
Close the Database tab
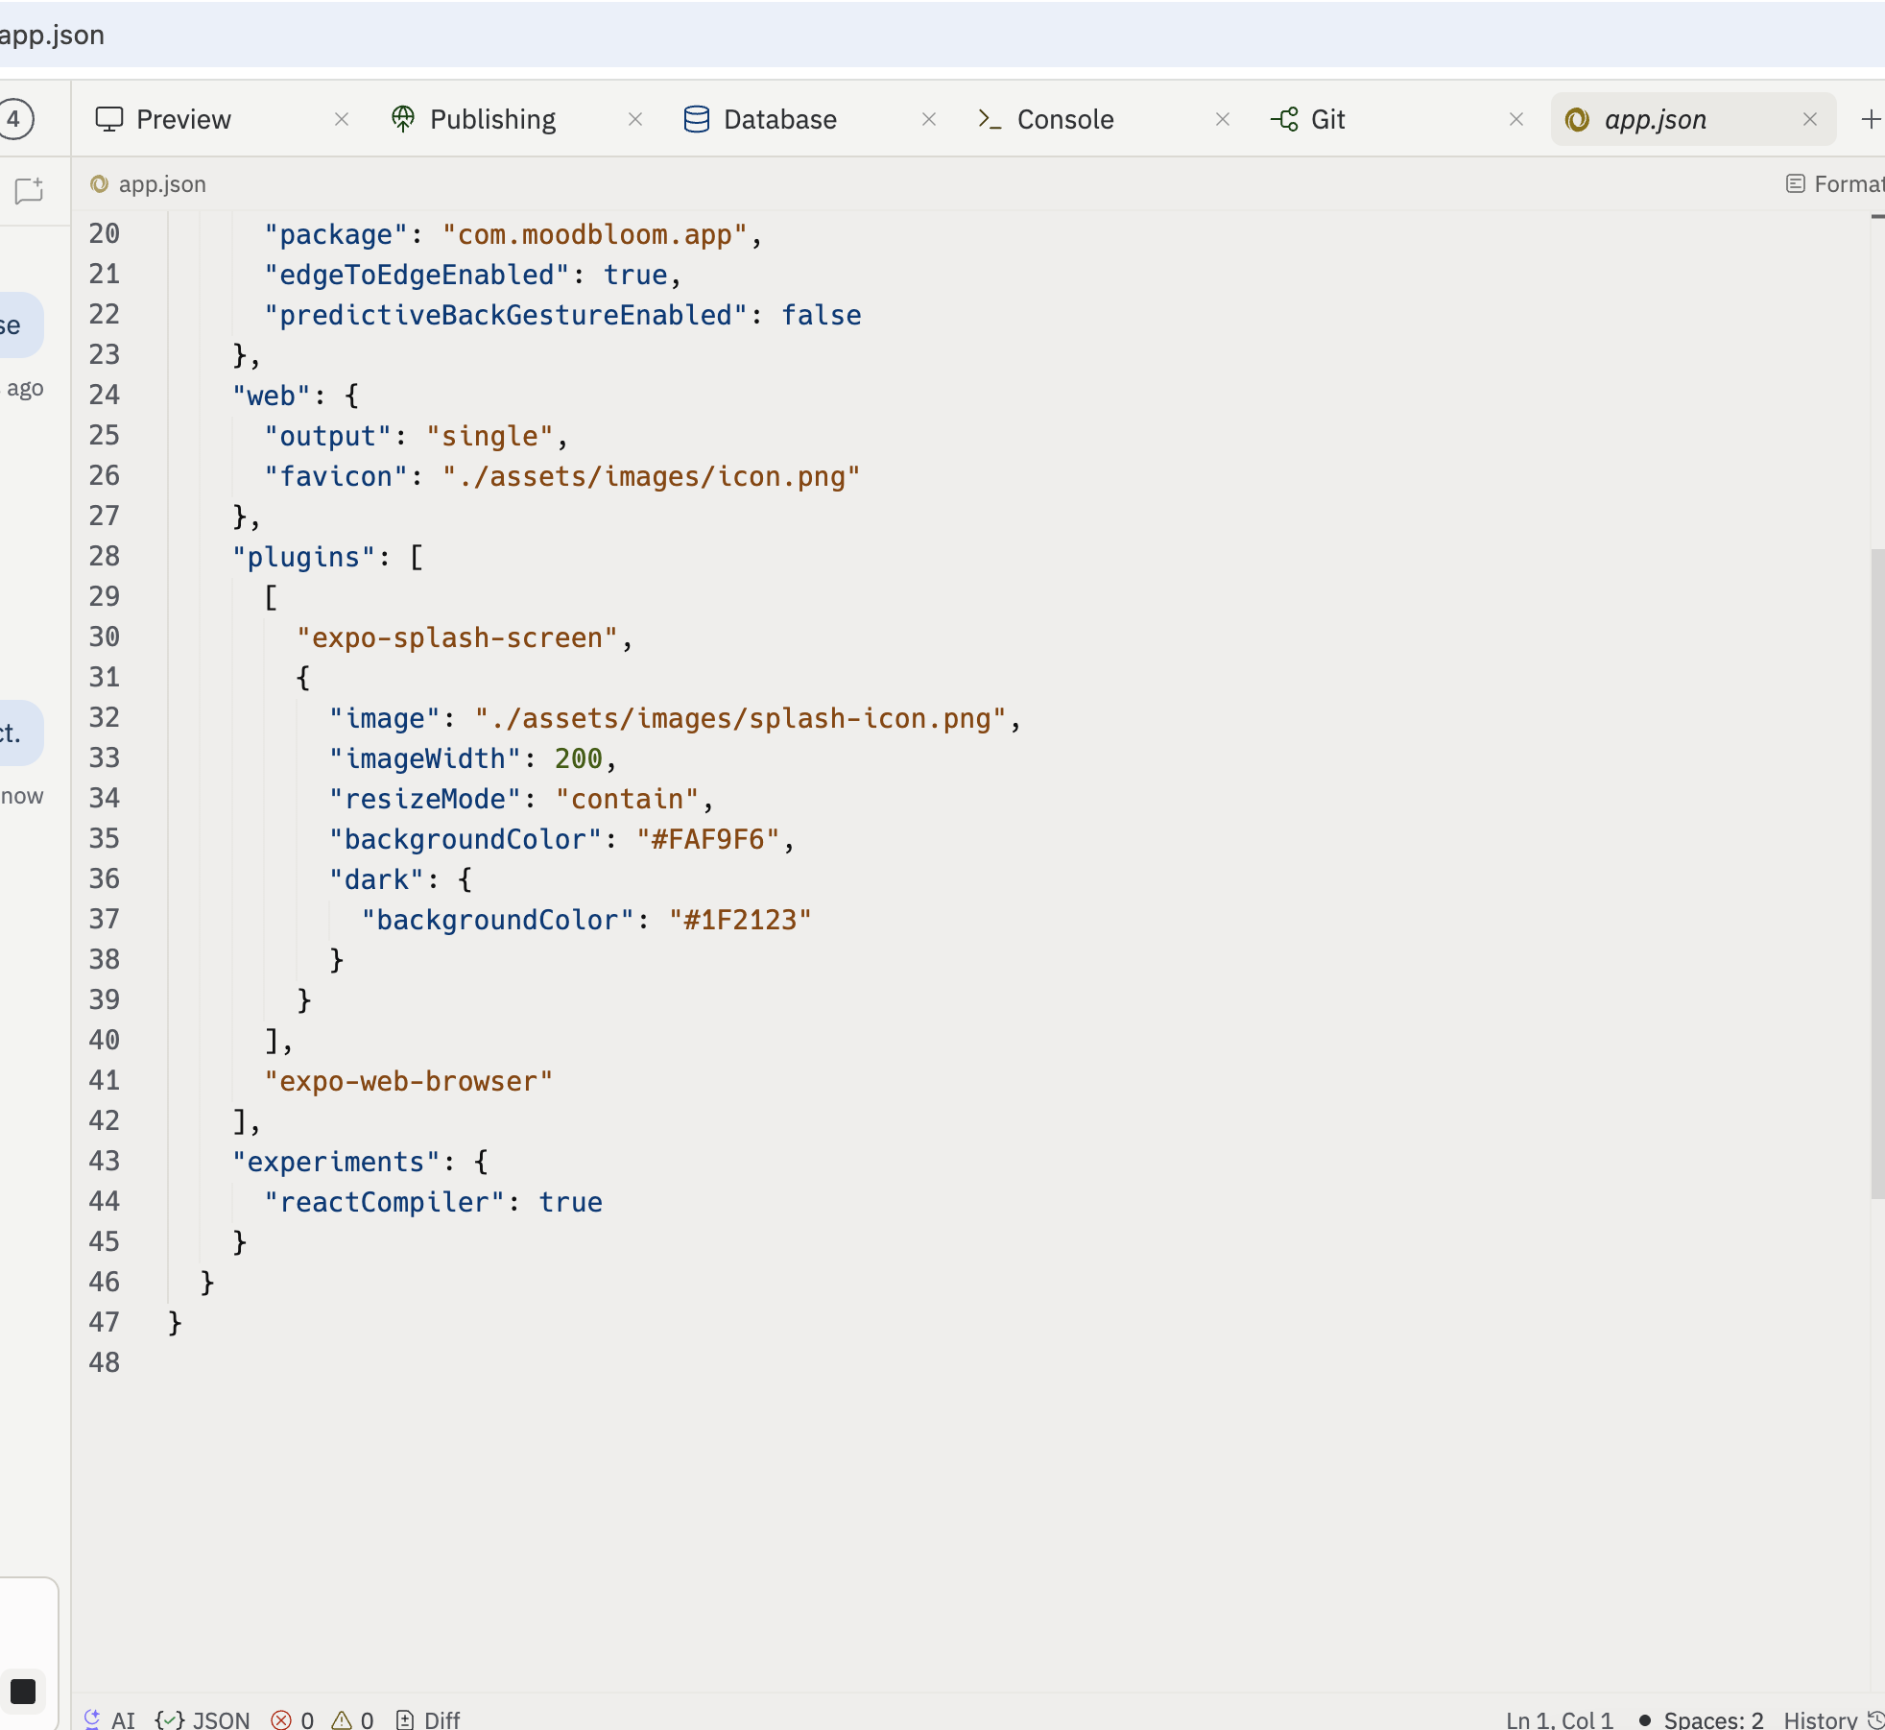click(929, 120)
